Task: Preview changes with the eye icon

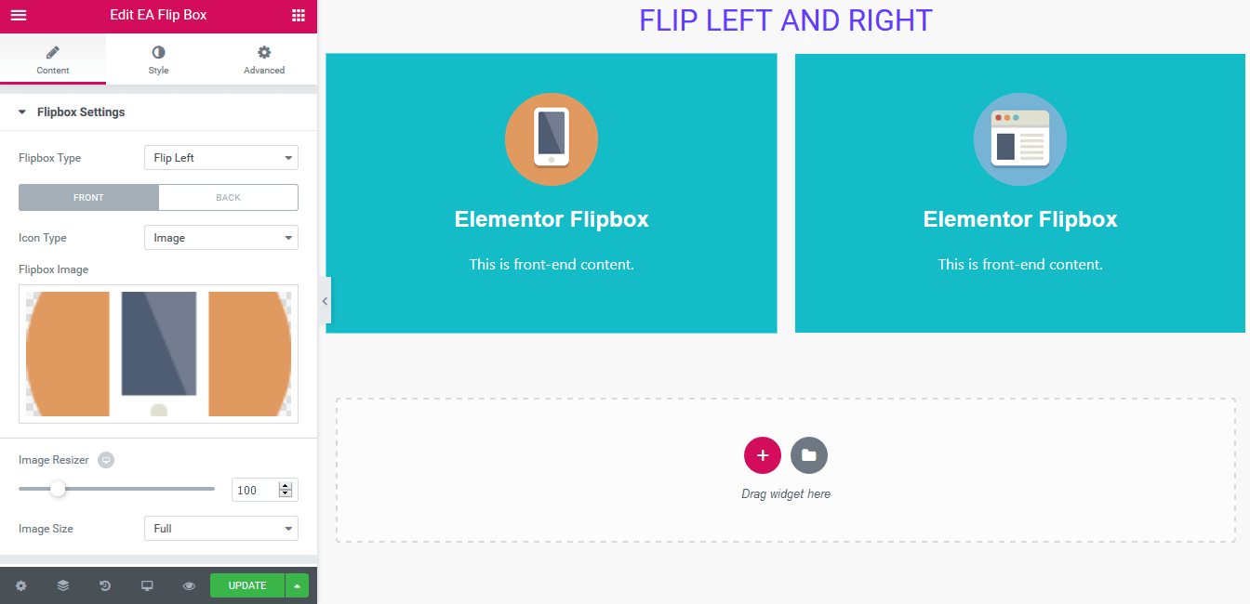Action: point(188,585)
